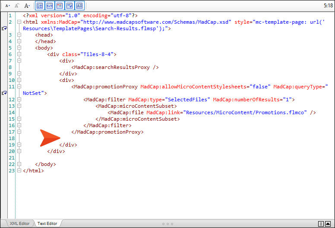335x228 pixels.
Task: Click the madcapsoftware.com schema URL
Action: [x=156, y=22]
